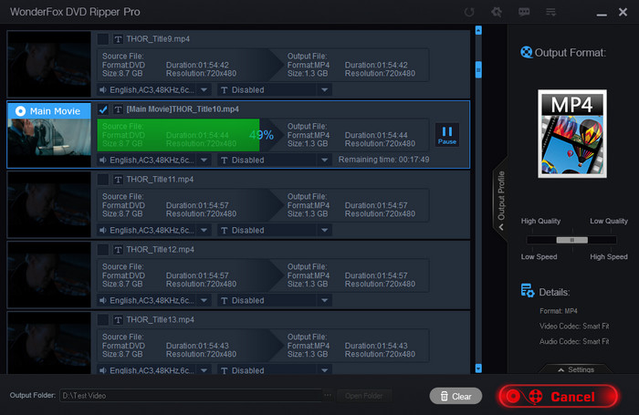This screenshot has height=415, width=639.
Task: Select the THOR_Title9 thumbnail
Action: click(x=49, y=65)
